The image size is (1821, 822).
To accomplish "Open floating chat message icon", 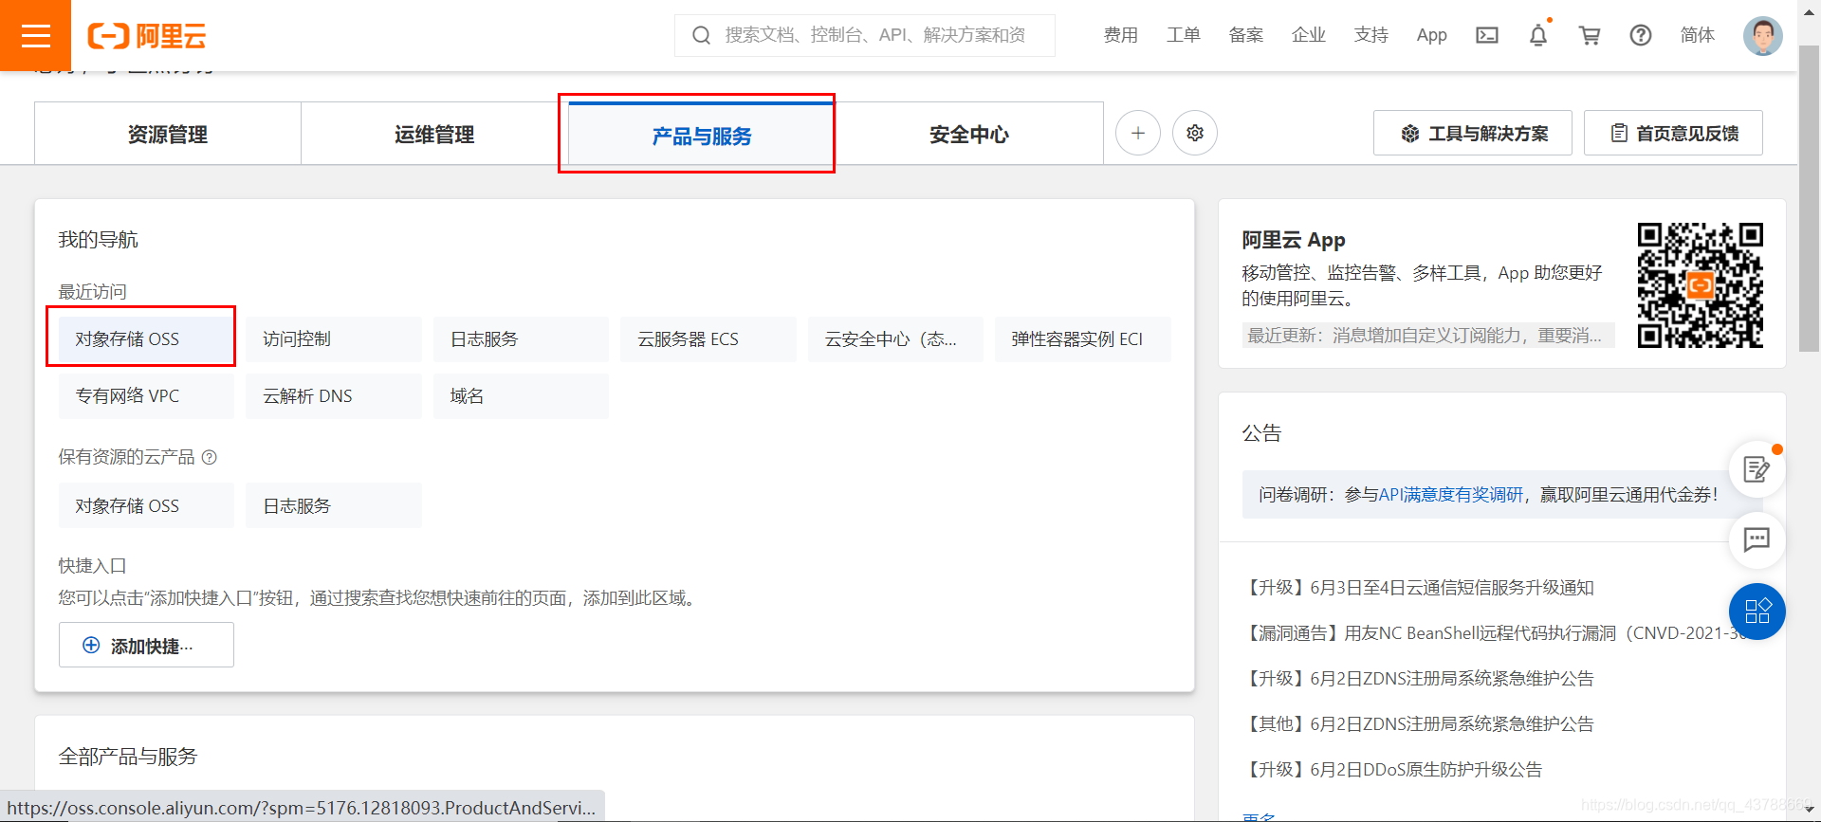I will (x=1757, y=539).
